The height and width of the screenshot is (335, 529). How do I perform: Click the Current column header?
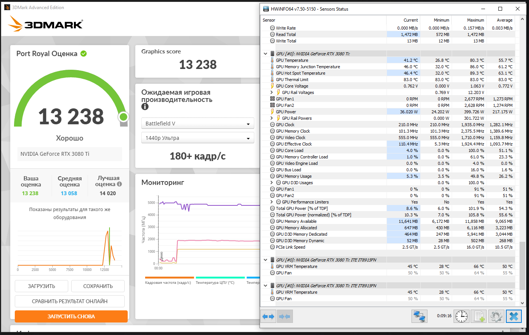(x=404, y=20)
